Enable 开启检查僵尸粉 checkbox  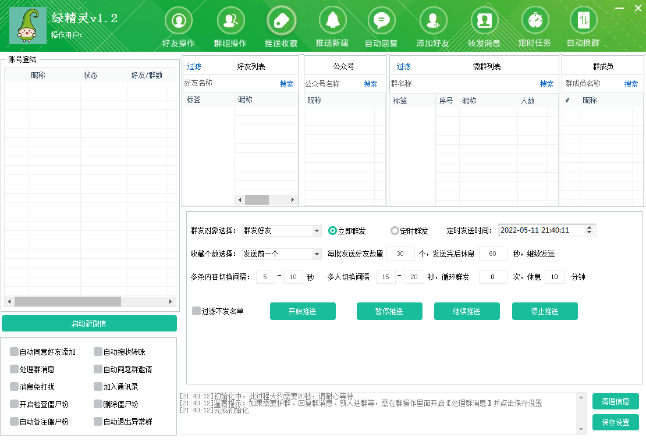tap(14, 404)
